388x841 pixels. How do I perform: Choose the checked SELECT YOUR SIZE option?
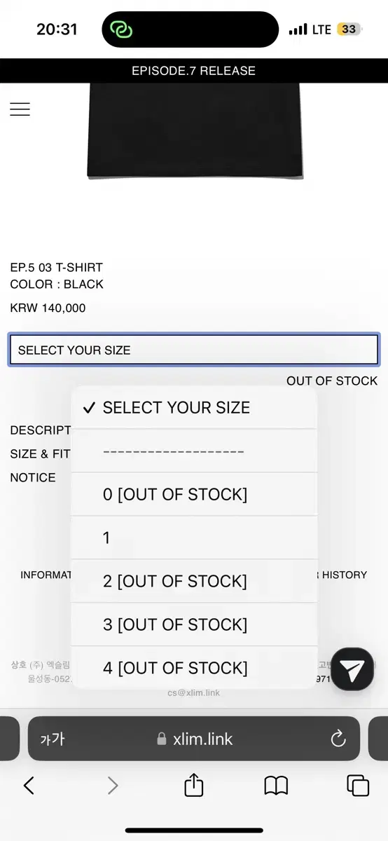(x=194, y=408)
